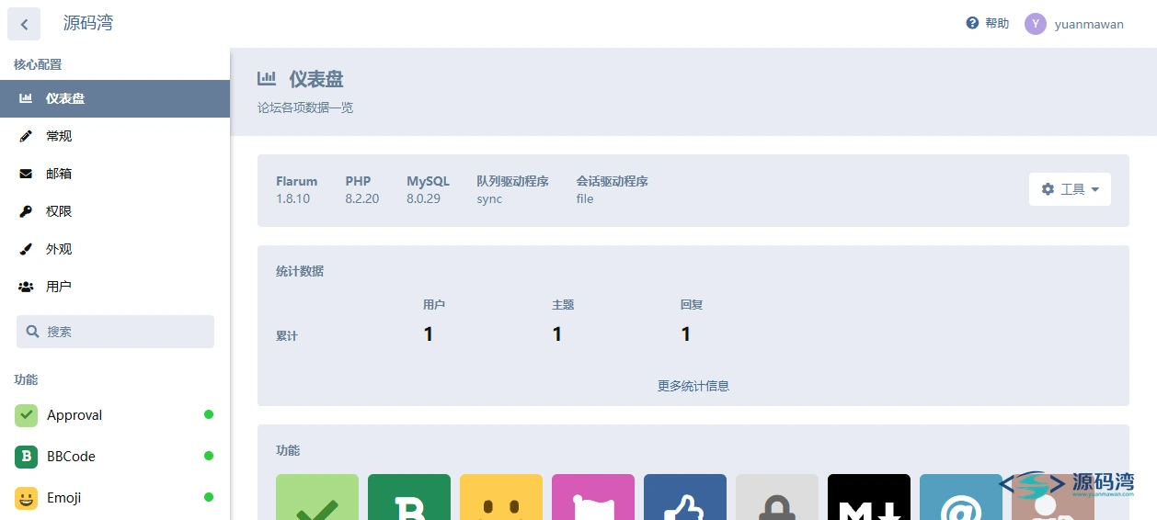Open the 源码湾 forum title link
Image resolution: width=1157 pixels, height=520 pixels.
(x=88, y=24)
